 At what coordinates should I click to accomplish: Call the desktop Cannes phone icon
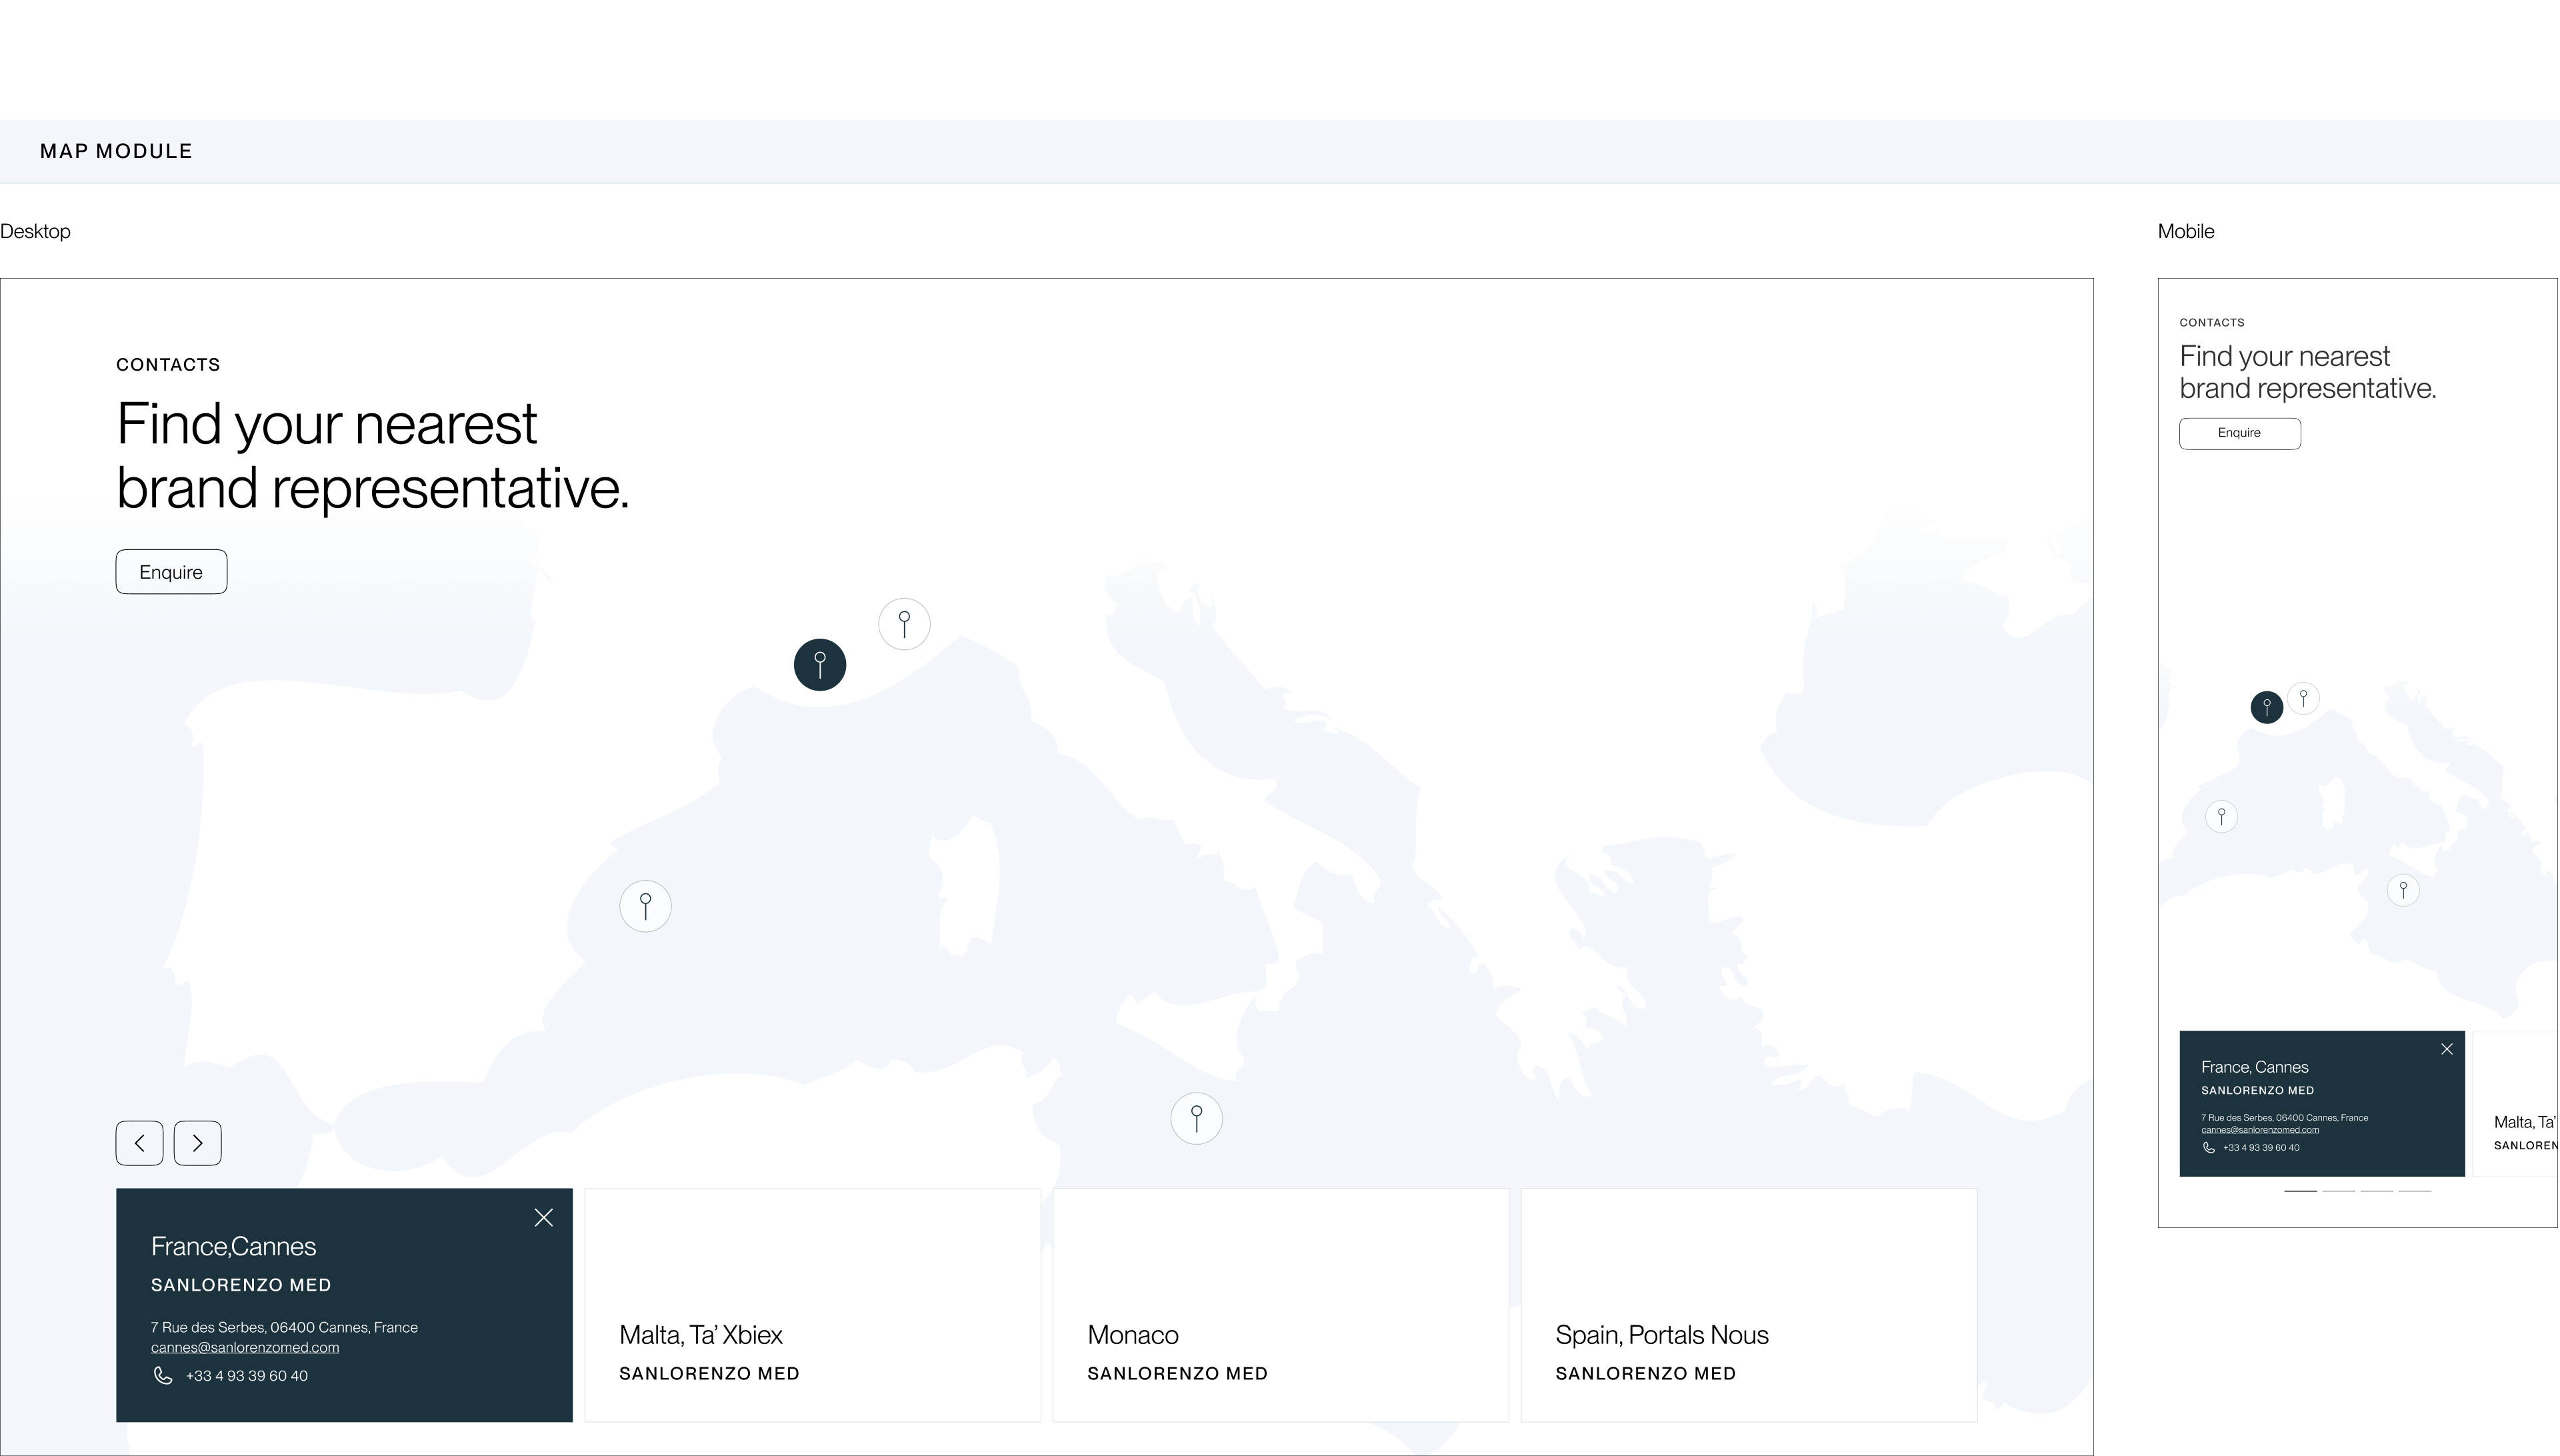(x=162, y=1375)
